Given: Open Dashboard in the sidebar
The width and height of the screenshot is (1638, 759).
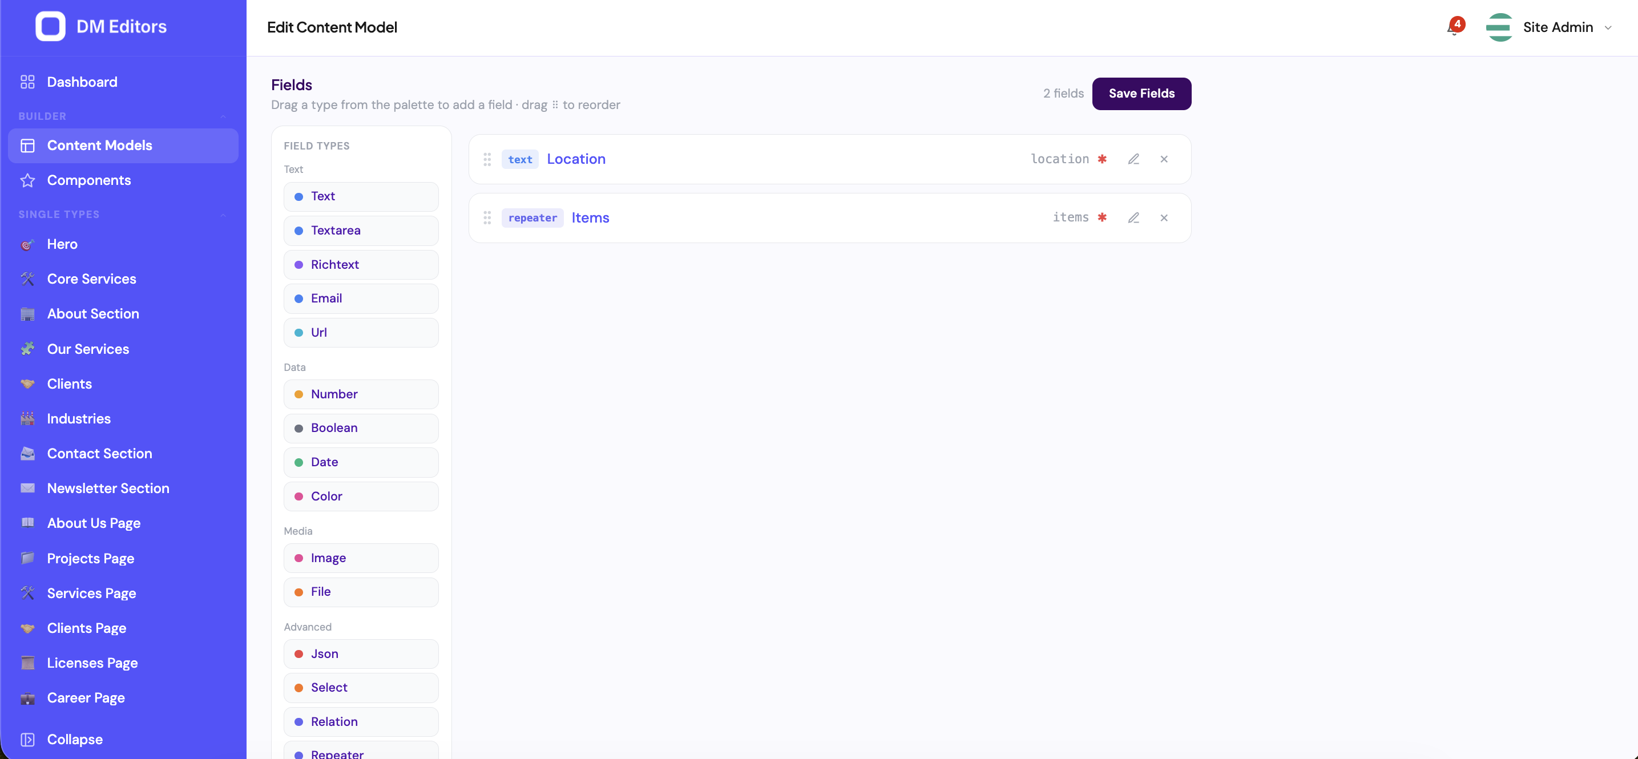Looking at the screenshot, I should [123, 82].
